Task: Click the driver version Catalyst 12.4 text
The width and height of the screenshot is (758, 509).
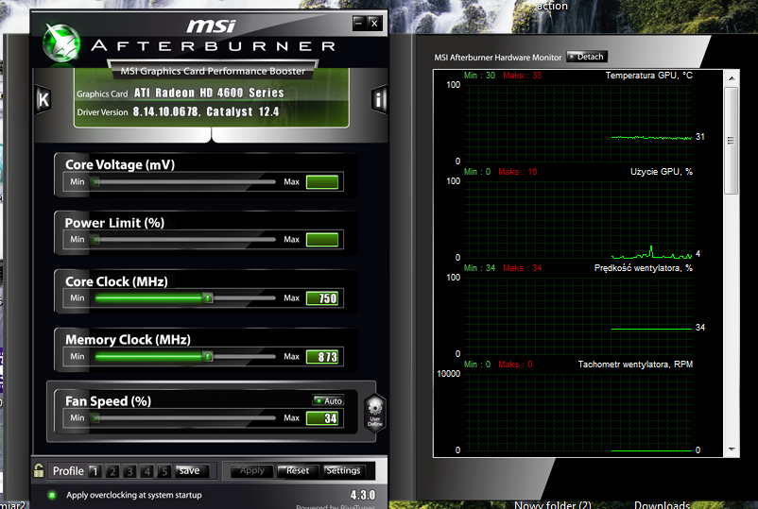Action: pyautogui.click(x=206, y=112)
